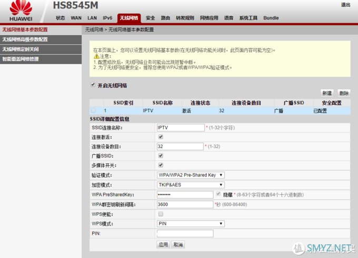358x258 pixels.
Task: Open the 加密模式 TKIP&AES dropdown
Action: click(x=191, y=185)
